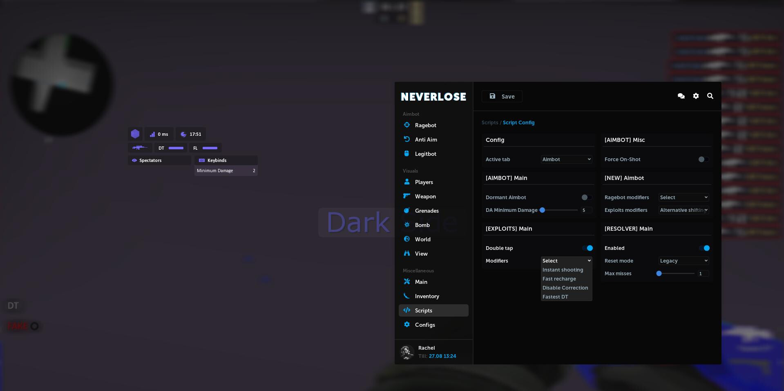Choose Fastest DT option
Image resolution: width=784 pixels, height=391 pixels.
(566, 297)
